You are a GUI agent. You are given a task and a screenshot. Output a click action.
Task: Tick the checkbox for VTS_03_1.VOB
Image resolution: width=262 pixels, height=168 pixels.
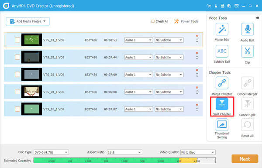17,75
